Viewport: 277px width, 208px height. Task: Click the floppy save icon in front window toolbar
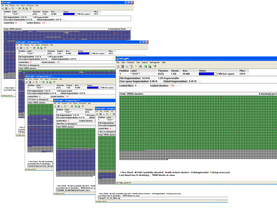(140, 66)
